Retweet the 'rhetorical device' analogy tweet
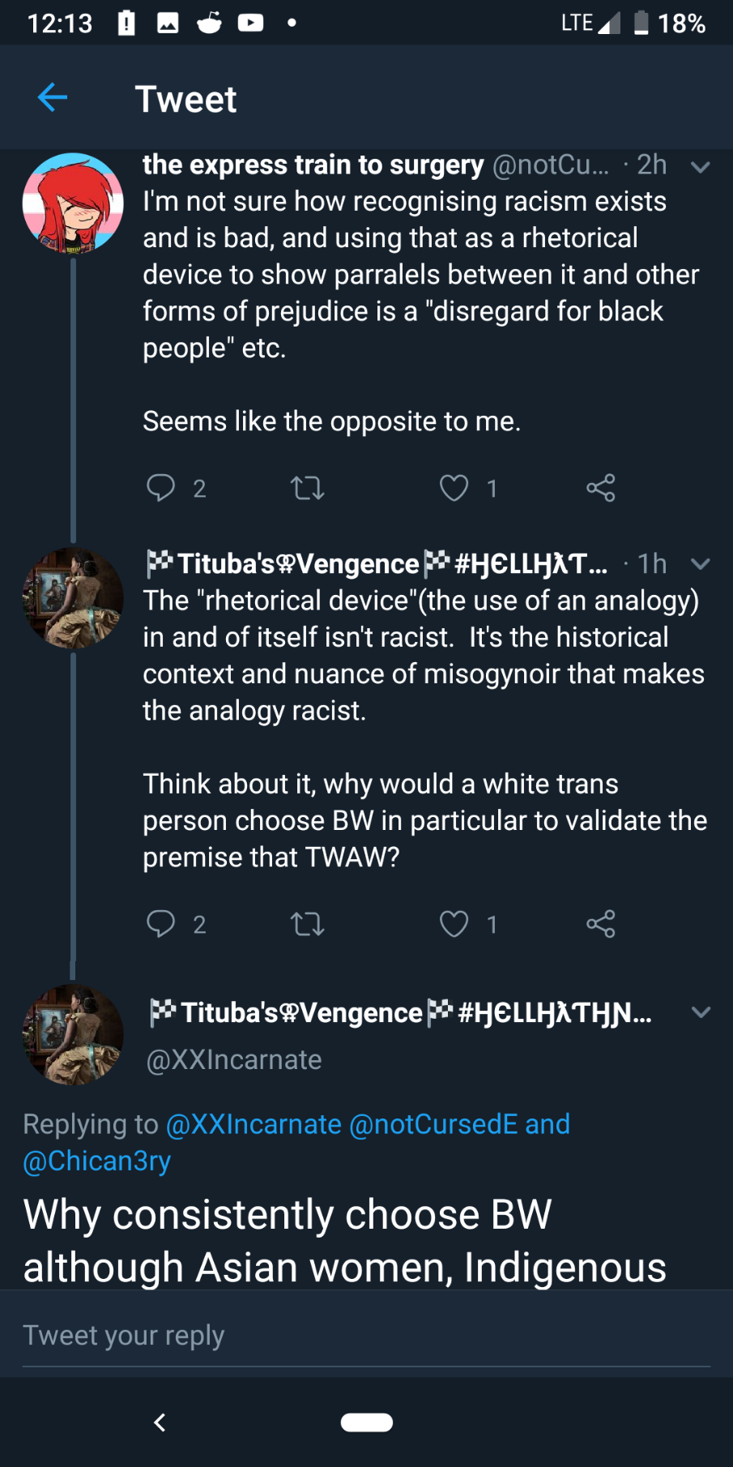Screen dimensions: 733x1467 307,924
